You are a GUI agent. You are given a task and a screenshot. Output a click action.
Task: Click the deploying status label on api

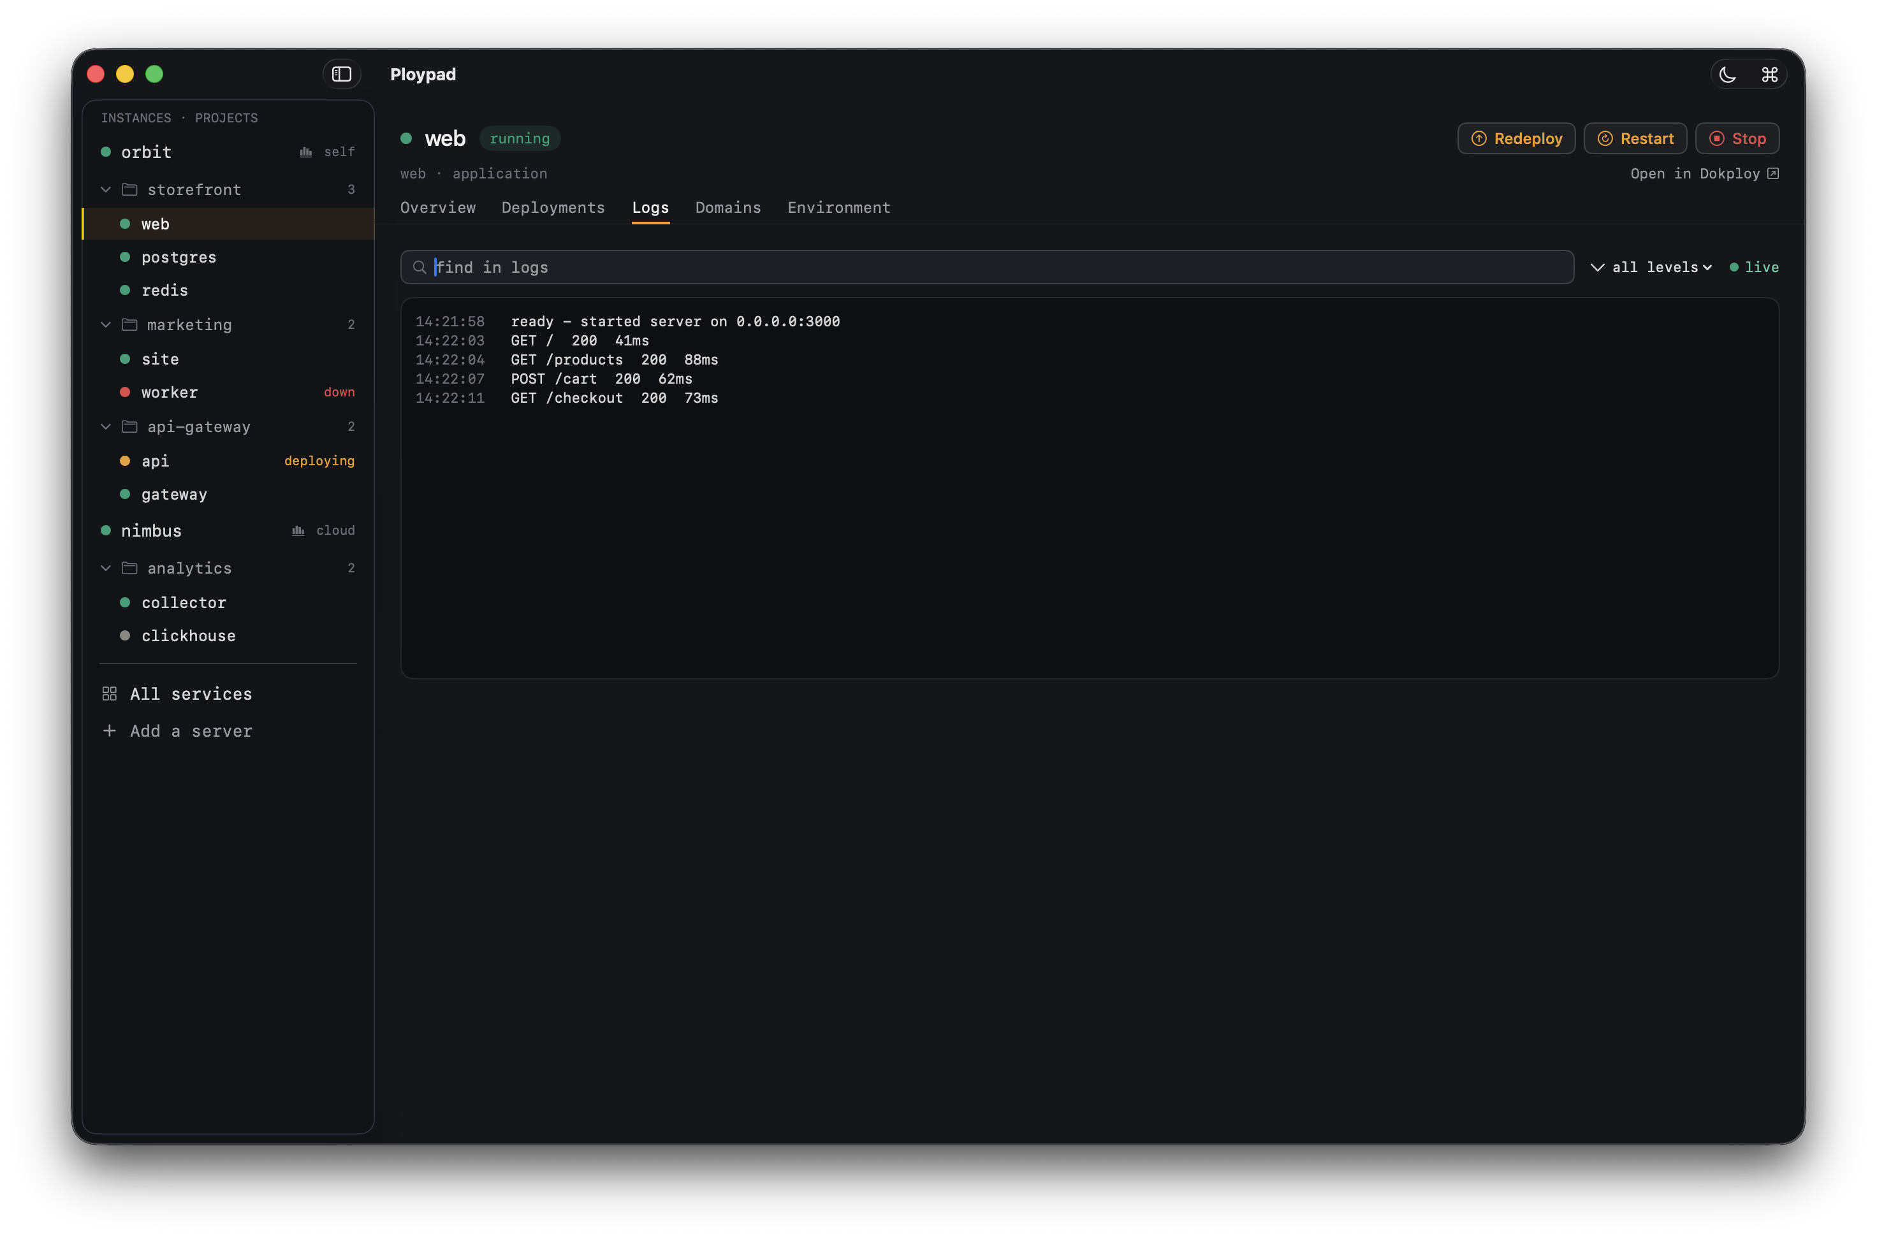319,461
